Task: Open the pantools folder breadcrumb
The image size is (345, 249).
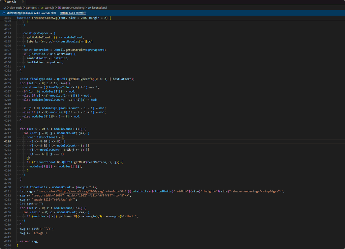Action: click(31, 8)
